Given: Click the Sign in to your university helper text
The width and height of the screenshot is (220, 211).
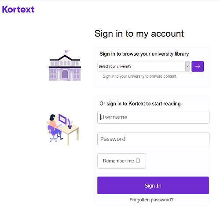Looking at the screenshot, I should [x=140, y=76].
